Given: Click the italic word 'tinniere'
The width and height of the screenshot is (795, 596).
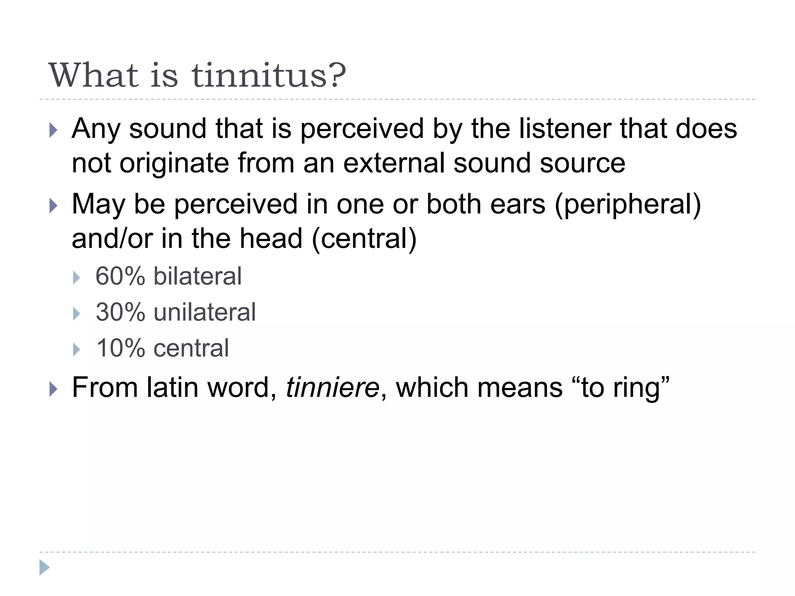Looking at the screenshot, I should click(x=332, y=387).
